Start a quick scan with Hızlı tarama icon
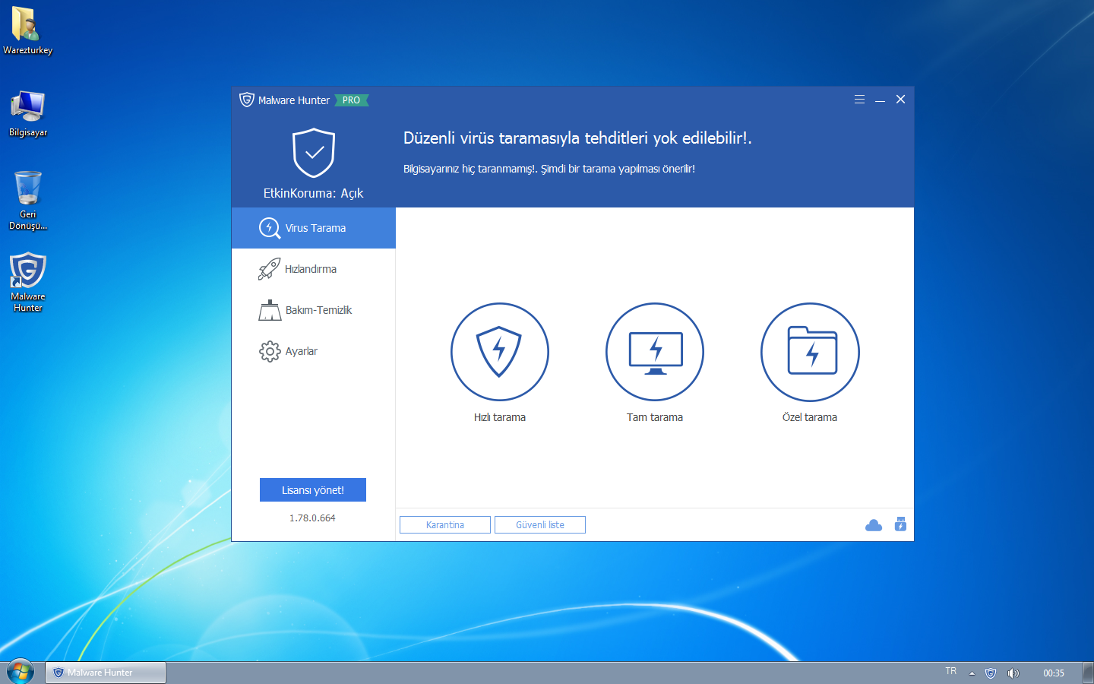This screenshot has height=684, width=1094. click(x=500, y=352)
